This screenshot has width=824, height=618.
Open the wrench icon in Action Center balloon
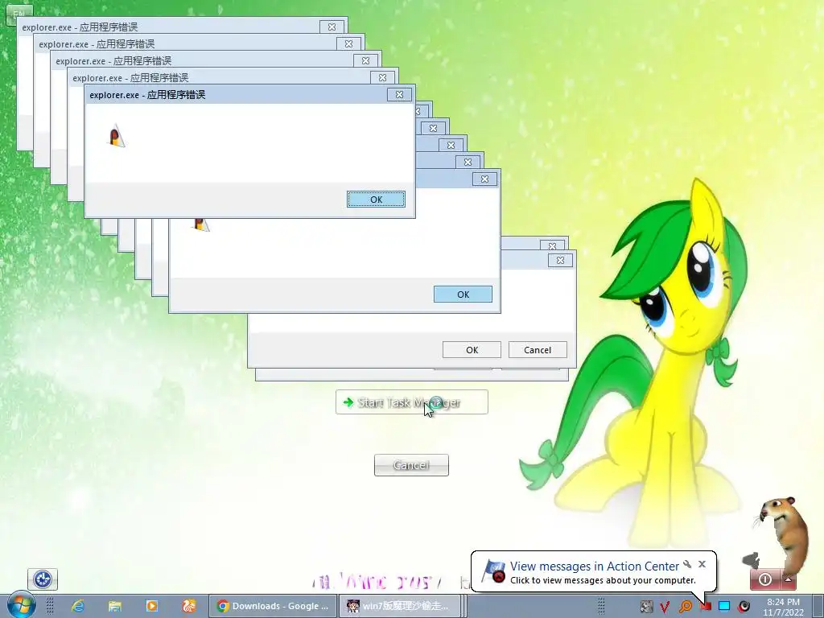point(687,564)
